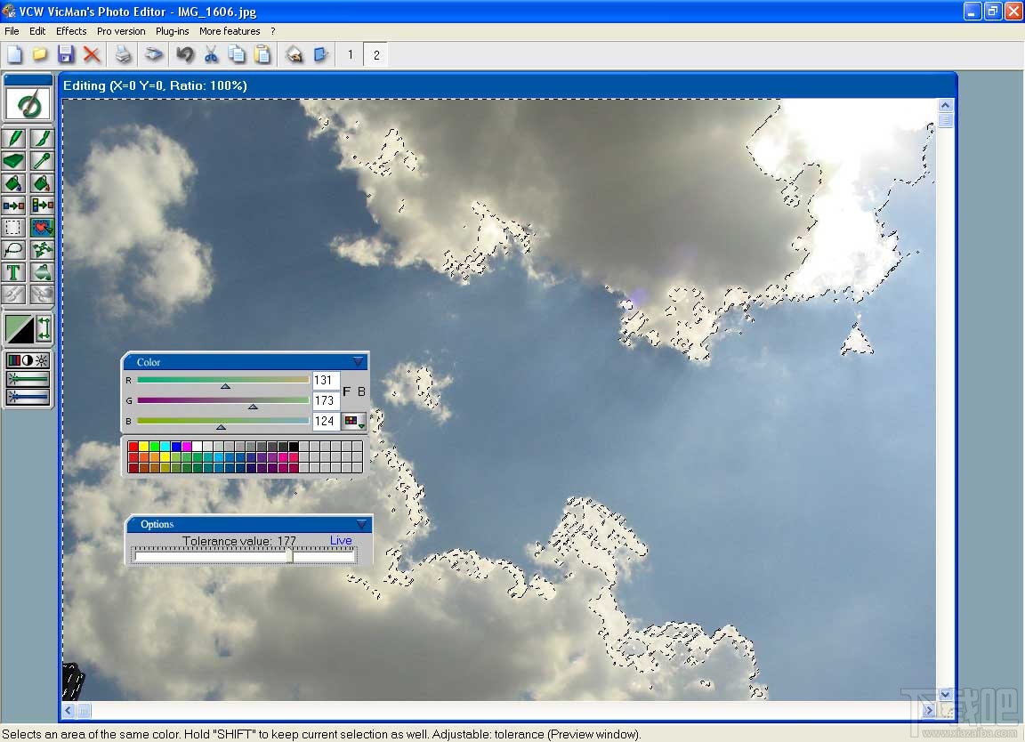
Task: Pick the yellow swatch in the palette's top row
Action: pos(144,447)
